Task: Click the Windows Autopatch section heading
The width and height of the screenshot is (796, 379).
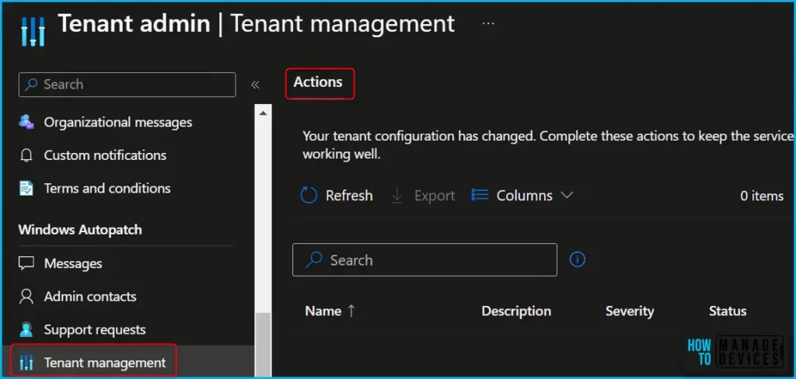Action: [x=80, y=230]
